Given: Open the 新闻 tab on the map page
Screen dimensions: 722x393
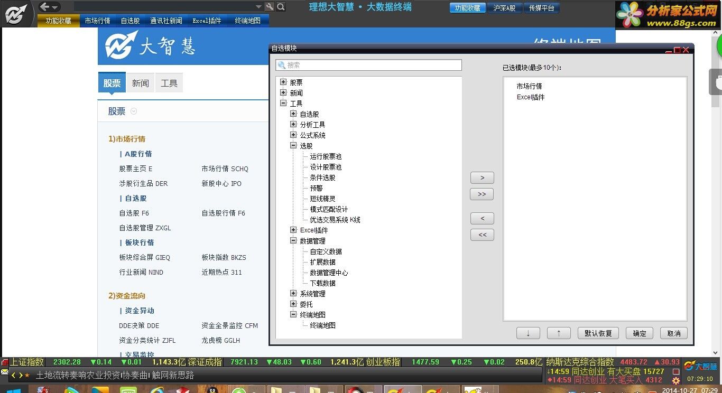Looking at the screenshot, I should 141,83.
